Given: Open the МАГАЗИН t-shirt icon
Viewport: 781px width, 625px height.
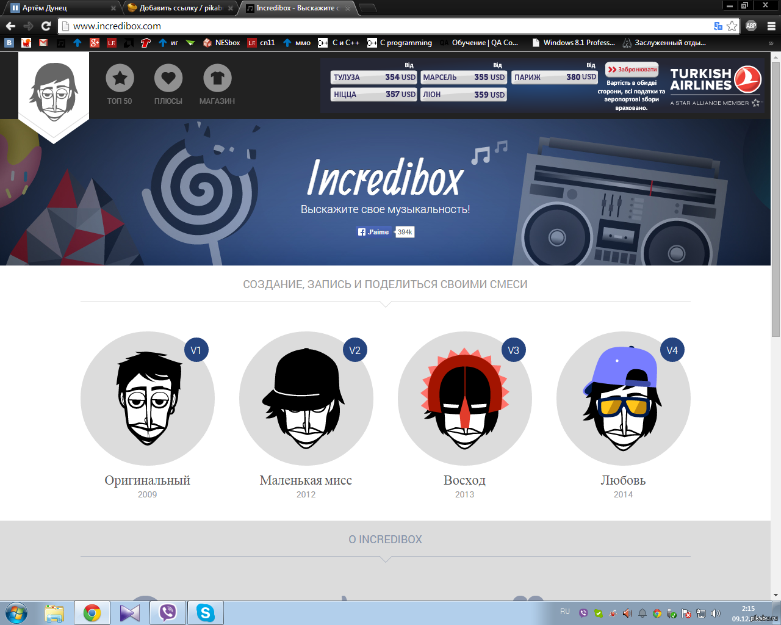Looking at the screenshot, I should coord(217,78).
